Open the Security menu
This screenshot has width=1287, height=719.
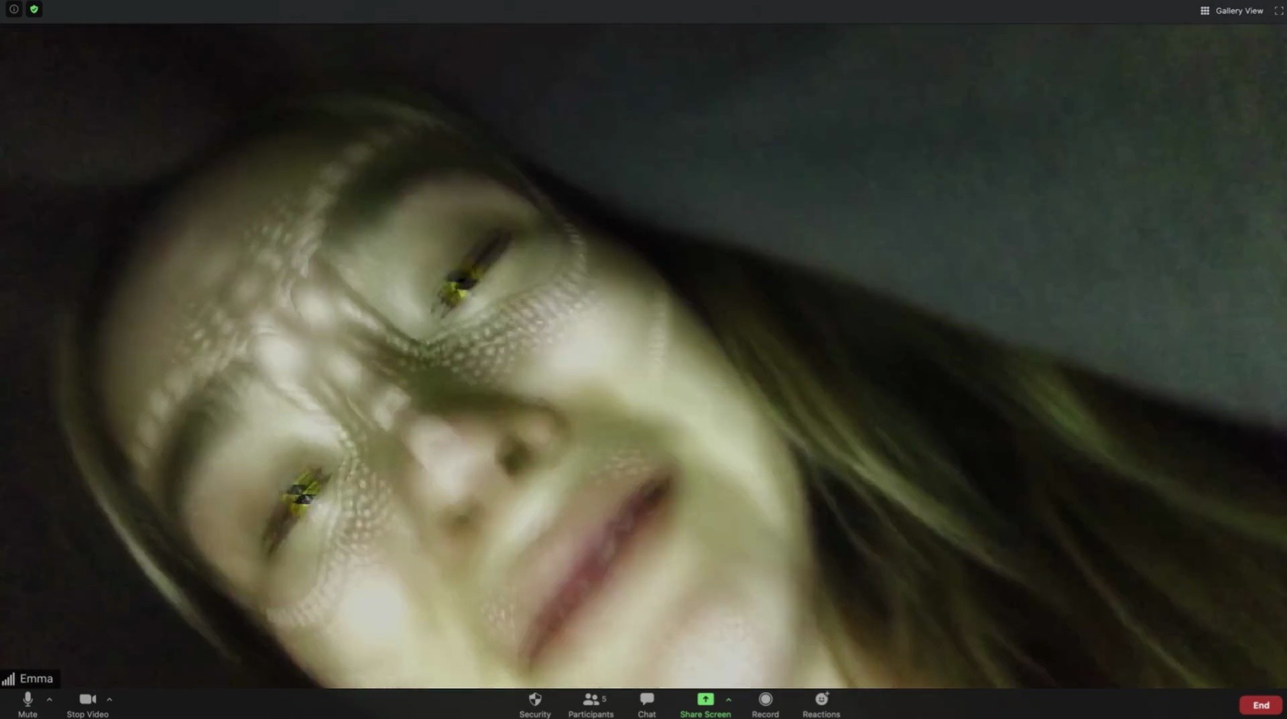(x=535, y=704)
